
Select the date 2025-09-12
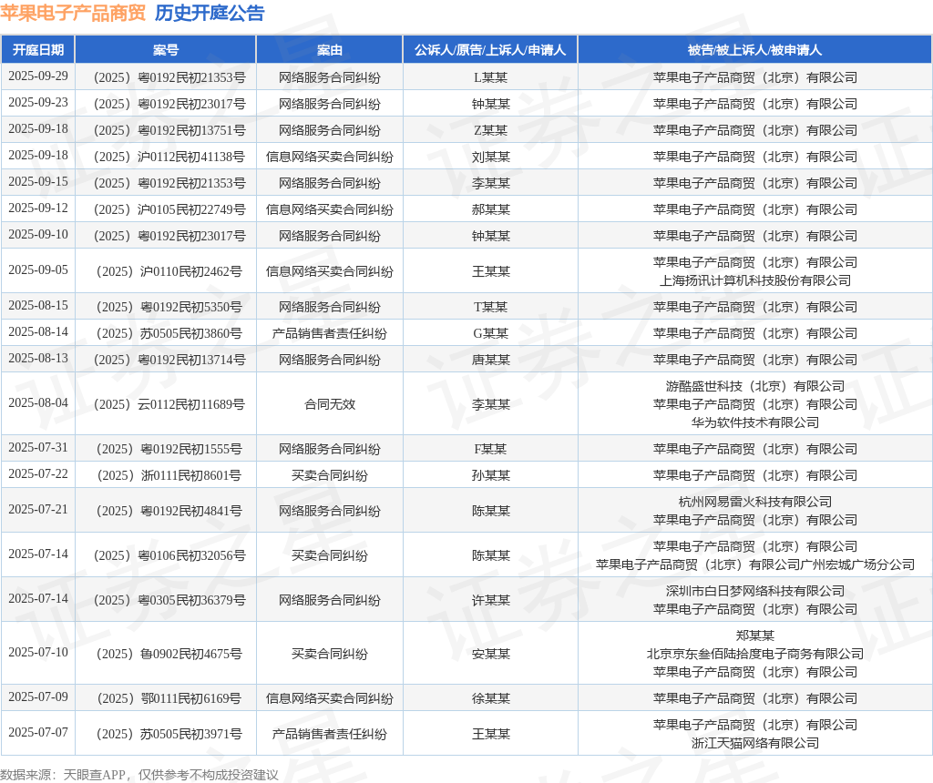point(38,208)
